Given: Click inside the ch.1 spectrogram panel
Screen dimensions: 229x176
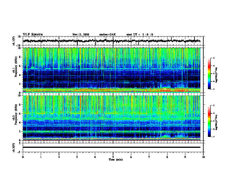Looking at the screenshot, I should [x=111, y=70].
